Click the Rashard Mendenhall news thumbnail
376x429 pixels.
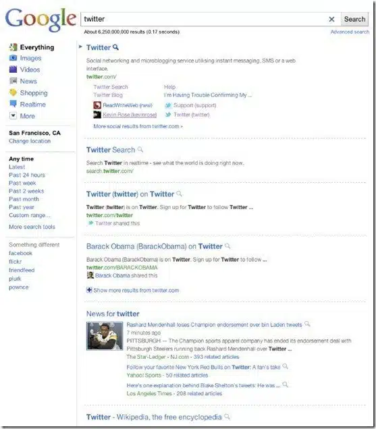click(x=105, y=336)
